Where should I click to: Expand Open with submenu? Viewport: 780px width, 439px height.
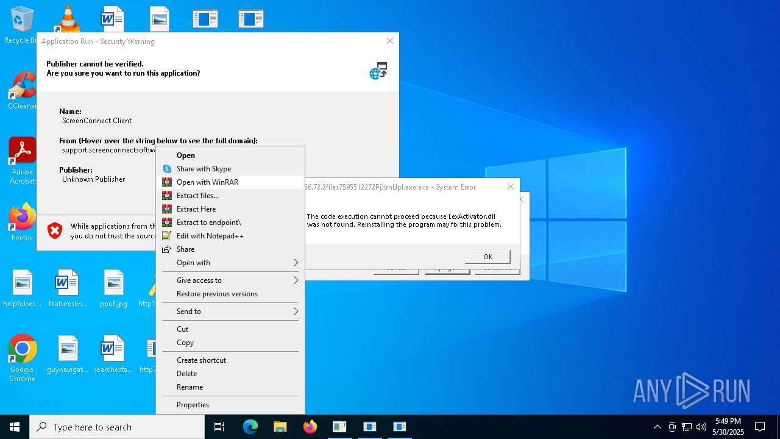(x=230, y=263)
